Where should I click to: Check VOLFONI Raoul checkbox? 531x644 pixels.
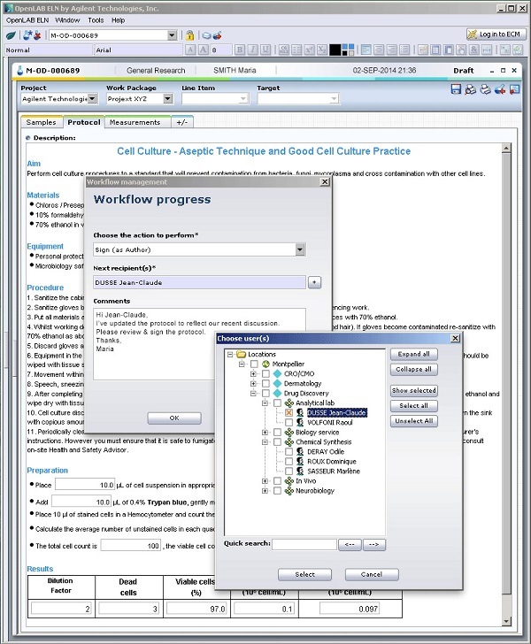[x=289, y=422]
